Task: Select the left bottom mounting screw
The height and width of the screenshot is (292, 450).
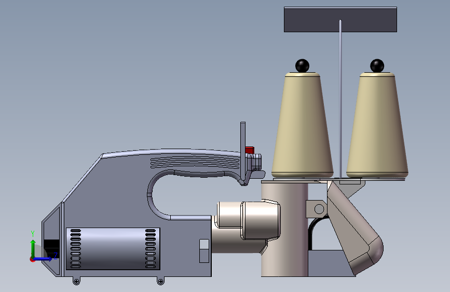Action: [76, 281]
